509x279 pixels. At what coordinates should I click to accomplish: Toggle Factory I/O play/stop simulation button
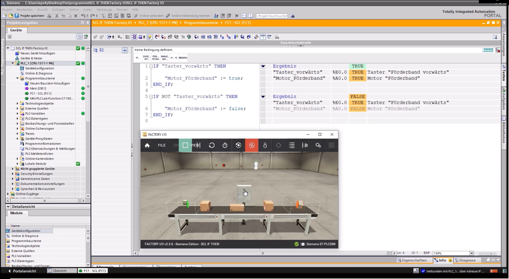[185, 145]
